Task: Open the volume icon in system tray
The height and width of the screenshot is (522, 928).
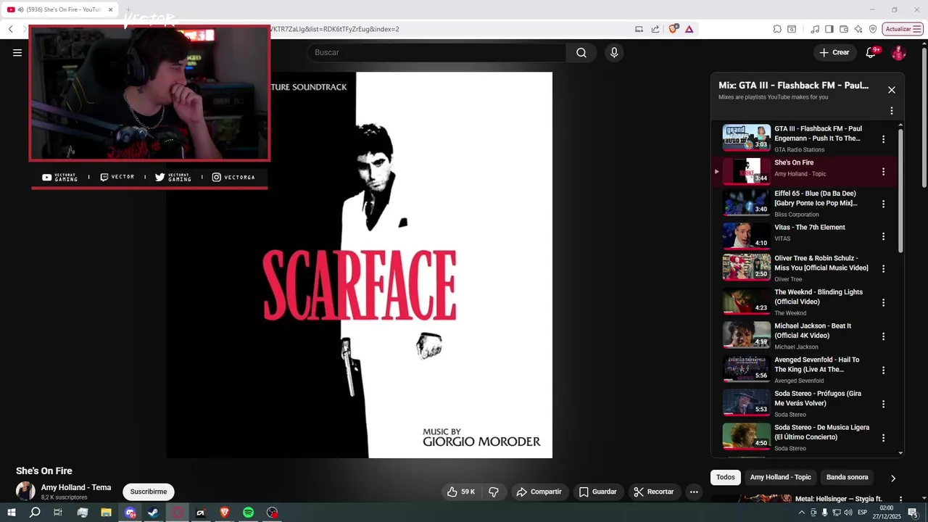Action: (x=848, y=513)
